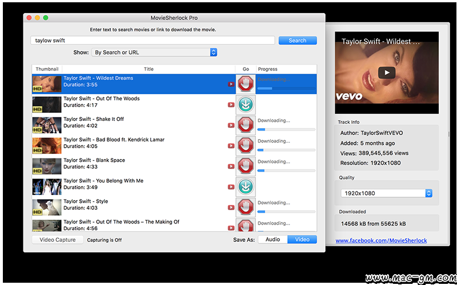Click the Go column header
Image resolution: width=457 pixels, height=285 pixels.
(246, 69)
